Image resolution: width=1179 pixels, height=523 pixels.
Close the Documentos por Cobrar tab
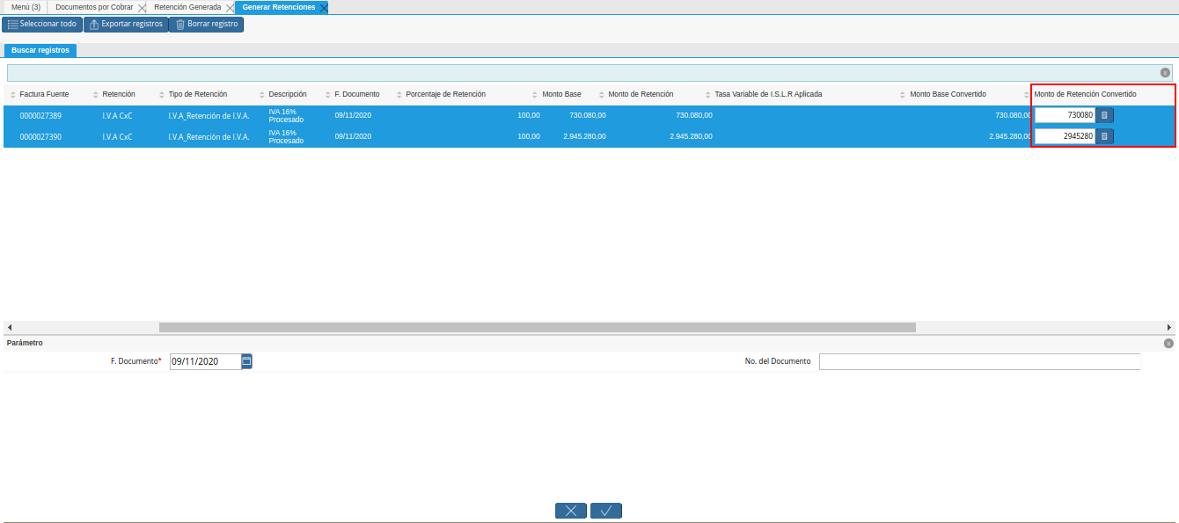pos(143,7)
